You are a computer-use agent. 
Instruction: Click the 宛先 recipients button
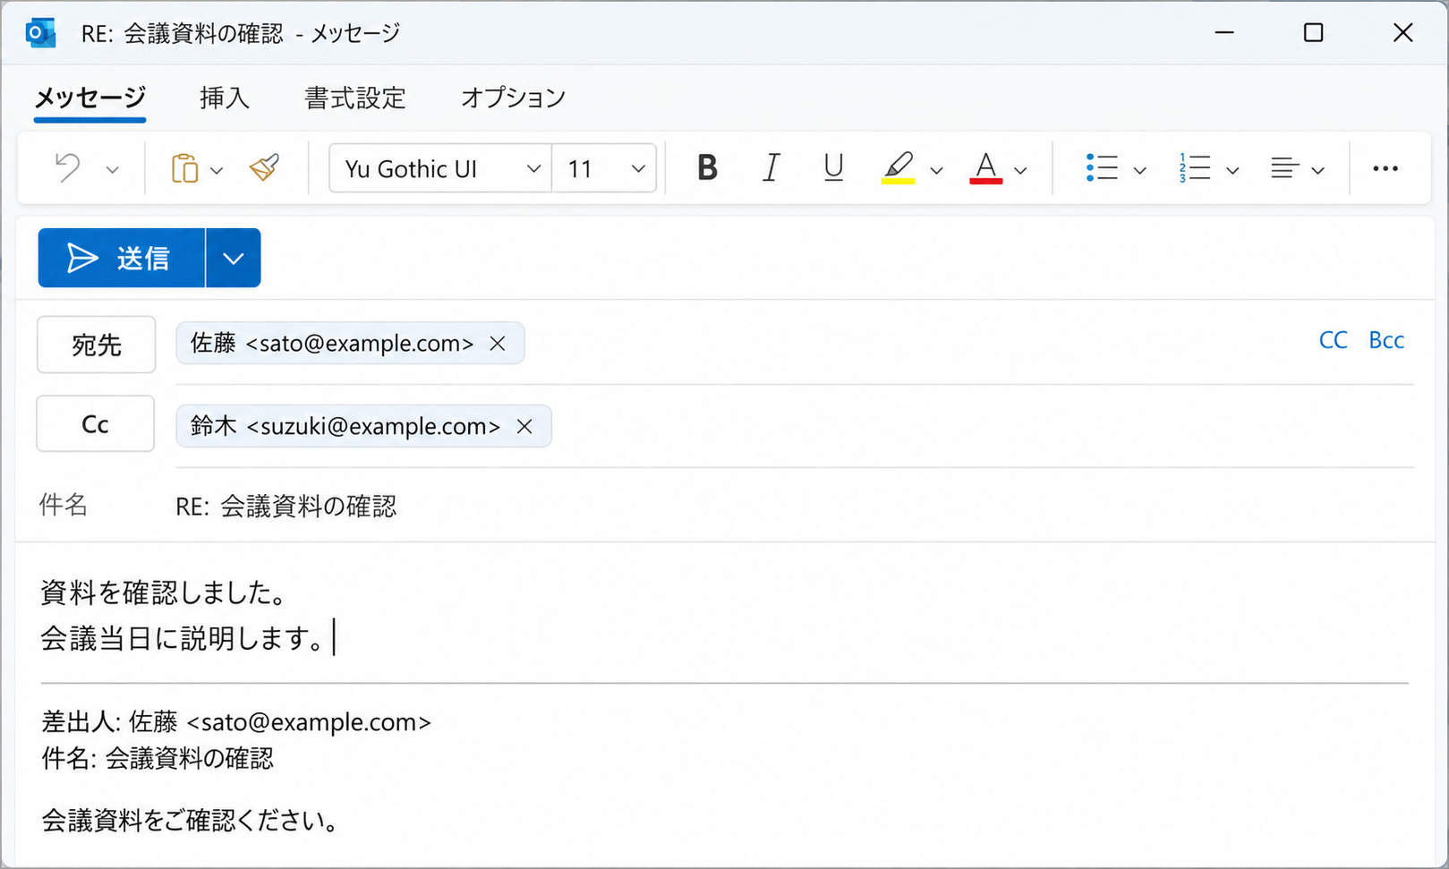tap(96, 345)
